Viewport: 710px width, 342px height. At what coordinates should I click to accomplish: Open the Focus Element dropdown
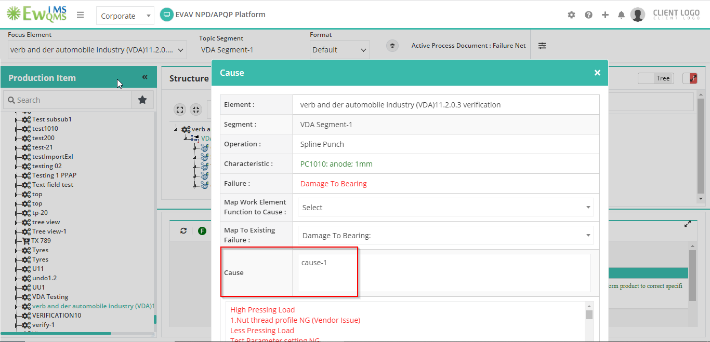97,50
